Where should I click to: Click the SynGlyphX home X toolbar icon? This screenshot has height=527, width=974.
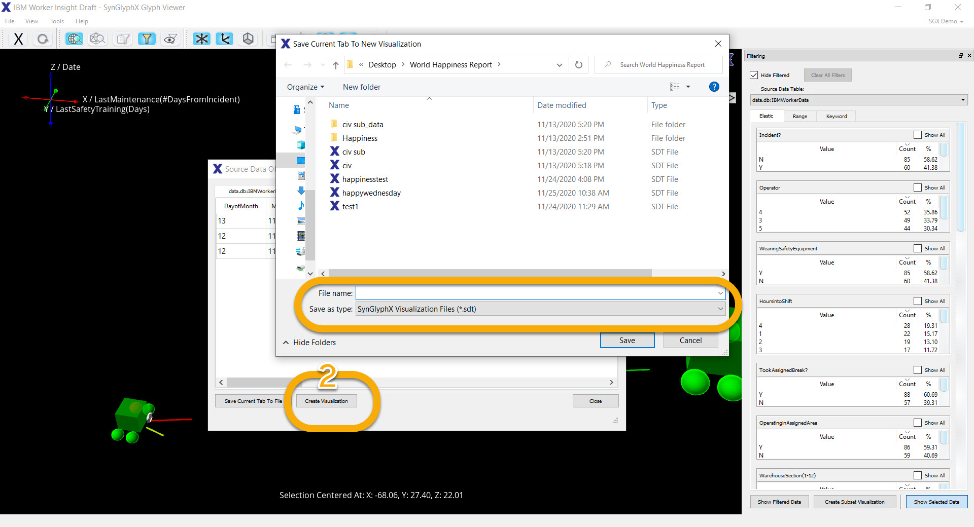[18, 39]
